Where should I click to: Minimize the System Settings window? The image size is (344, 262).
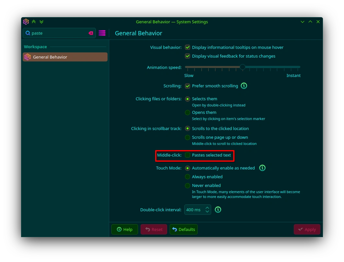click(x=303, y=22)
